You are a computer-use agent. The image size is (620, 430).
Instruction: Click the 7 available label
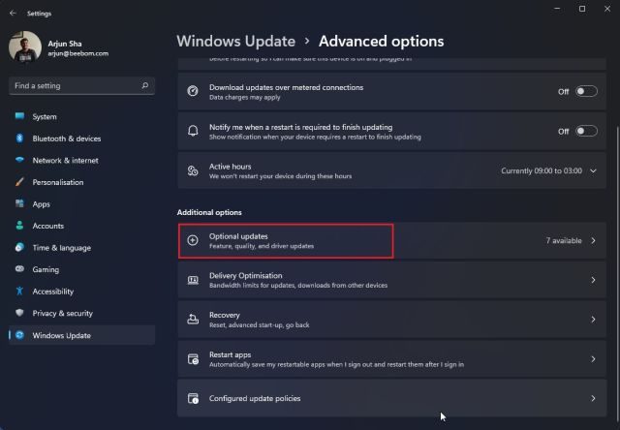click(x=564, y=240)
